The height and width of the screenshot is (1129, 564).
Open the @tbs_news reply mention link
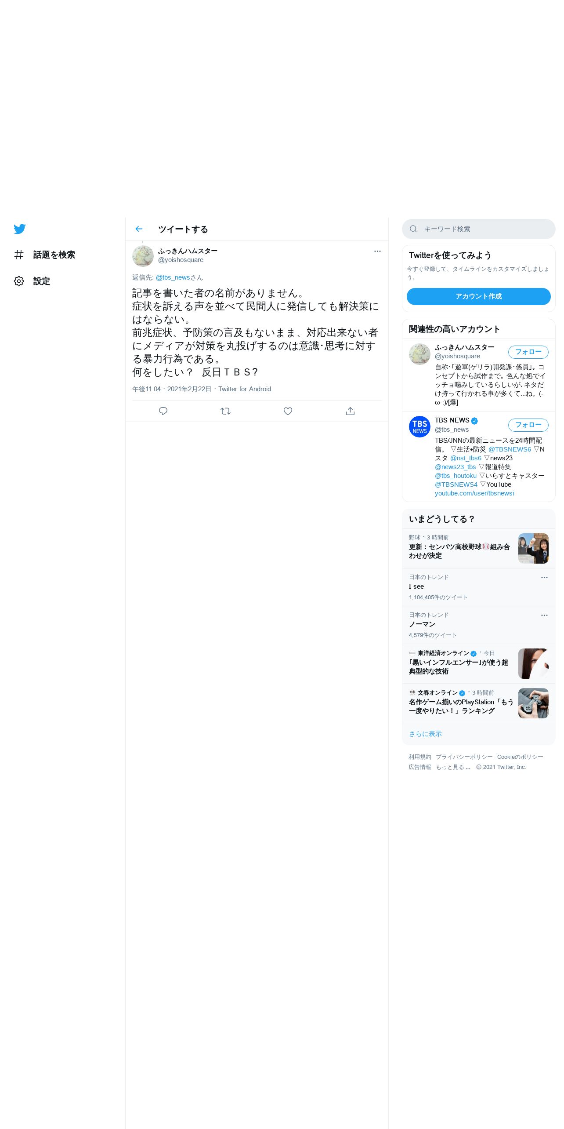tap(173, 277)
